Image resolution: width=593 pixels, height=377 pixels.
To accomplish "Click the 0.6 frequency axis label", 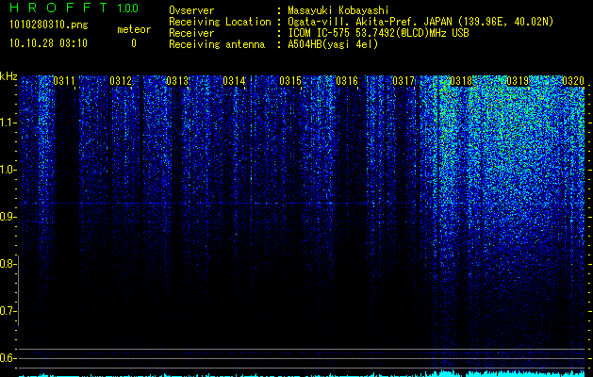I will pos(8,358).
